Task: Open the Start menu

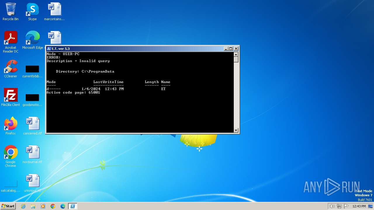Action: 8,206
